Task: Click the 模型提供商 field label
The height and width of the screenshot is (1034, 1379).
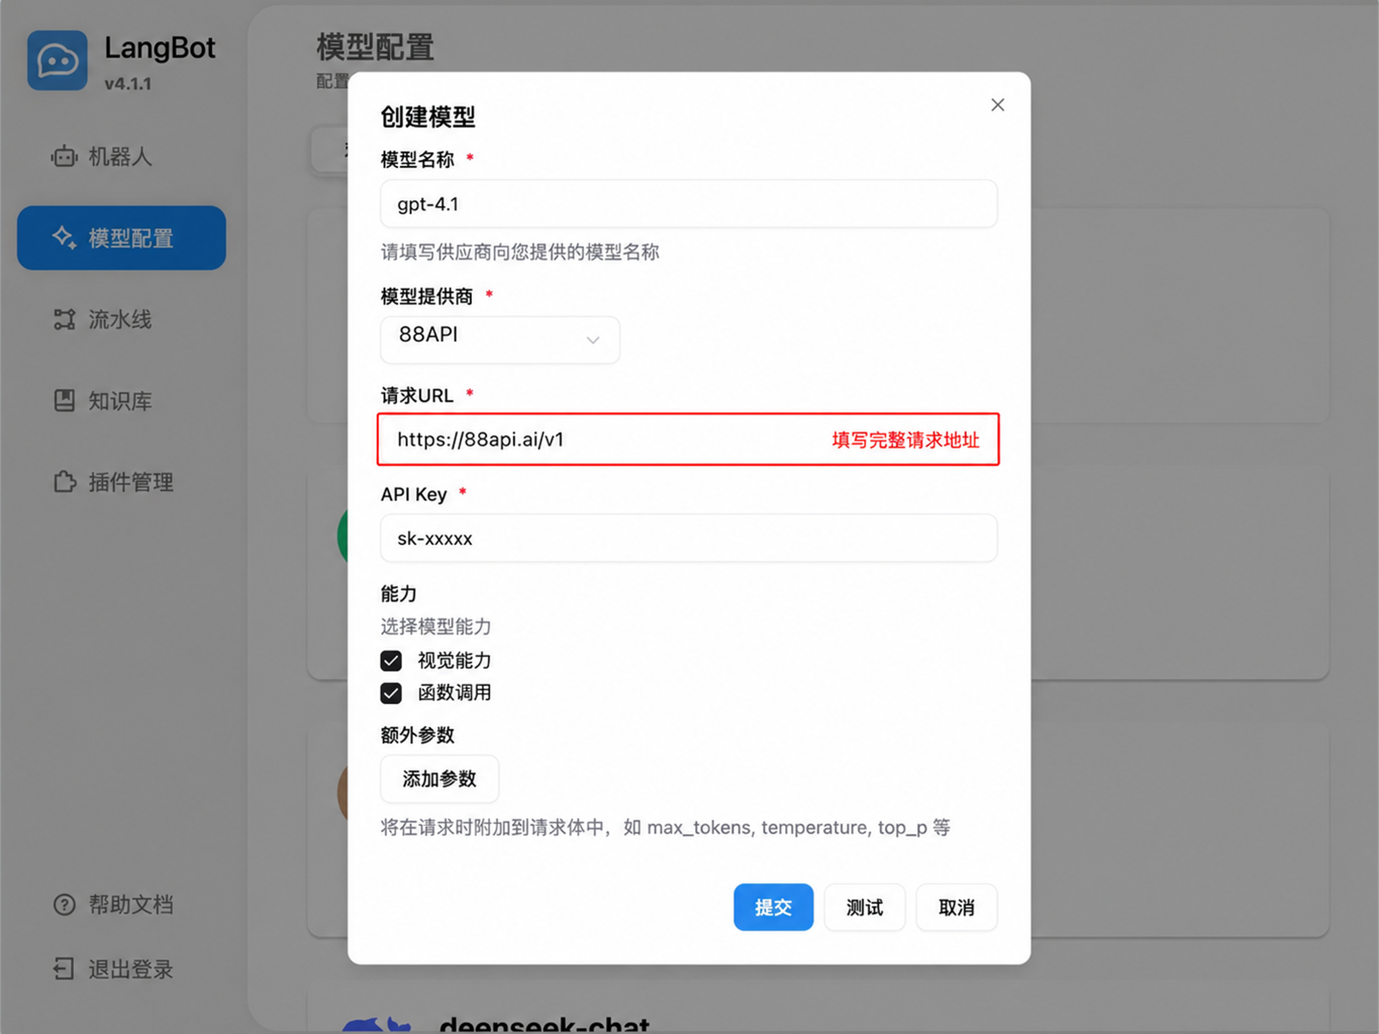Action: (x=427, y=296)
